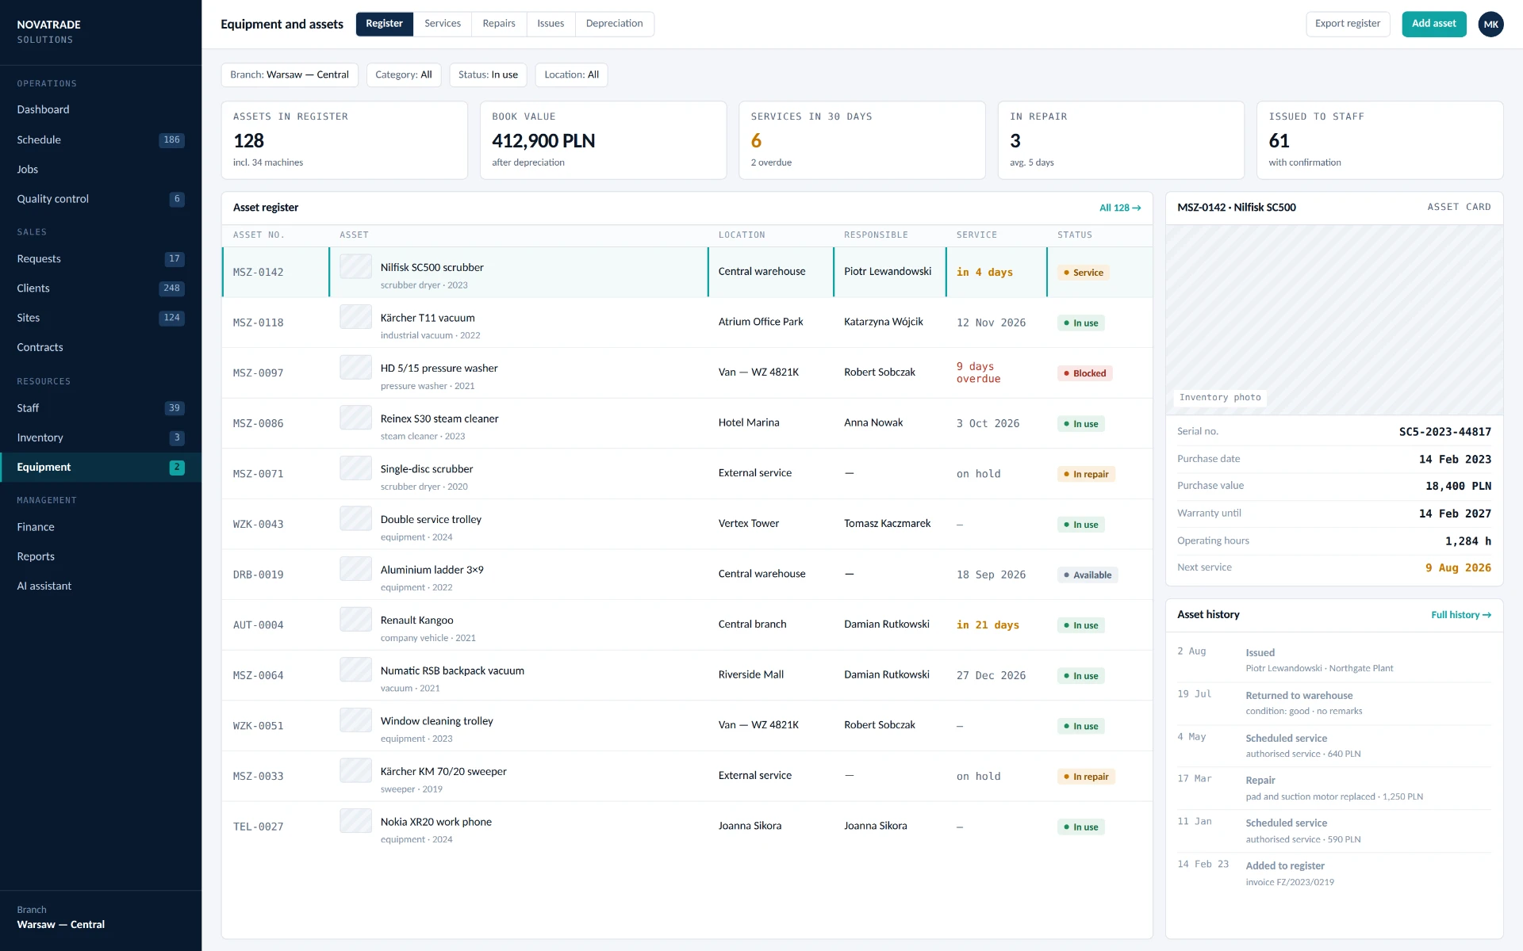Open the All 128 link
This screenshot has height=951, width=1523.
tap(1120, 208)
